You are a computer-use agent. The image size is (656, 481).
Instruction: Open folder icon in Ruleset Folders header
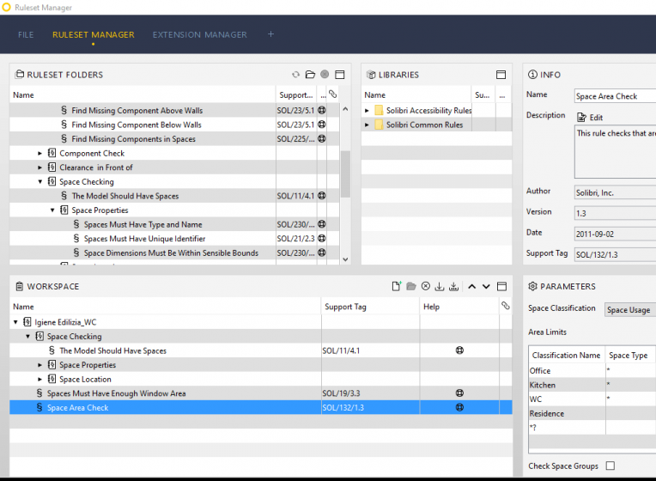coord(310,75)
